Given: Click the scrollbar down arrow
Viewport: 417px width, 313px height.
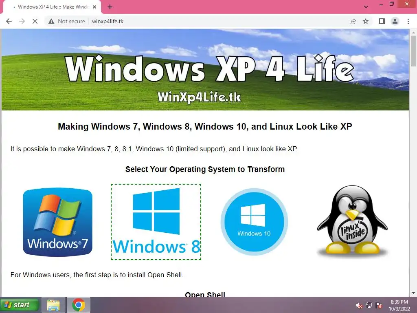Looking at the screenshot, I should pos(413,293).
